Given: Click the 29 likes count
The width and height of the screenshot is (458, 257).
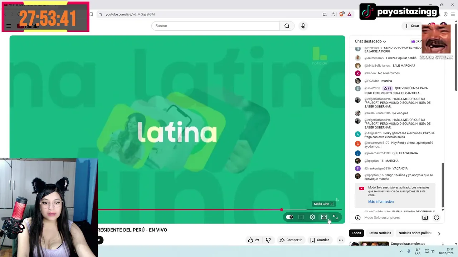Looking at the screenshot, I should pos(257,240).
